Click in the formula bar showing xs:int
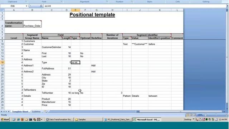229x129 pixels. (x=135, y=6)
